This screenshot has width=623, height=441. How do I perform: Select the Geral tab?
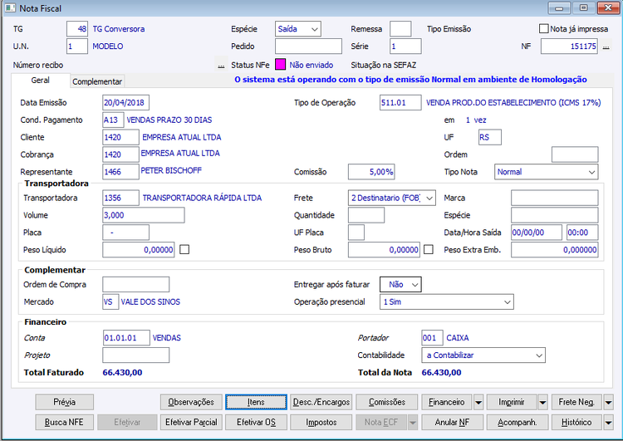pyautogui.click(x=41, y=81)
